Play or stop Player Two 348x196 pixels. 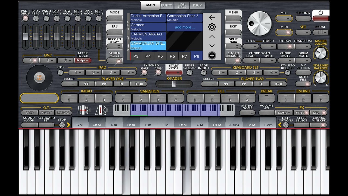tap(279, 84)
